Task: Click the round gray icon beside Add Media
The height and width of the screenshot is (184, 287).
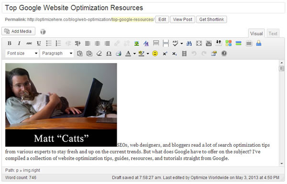Action: pos(43,32)
